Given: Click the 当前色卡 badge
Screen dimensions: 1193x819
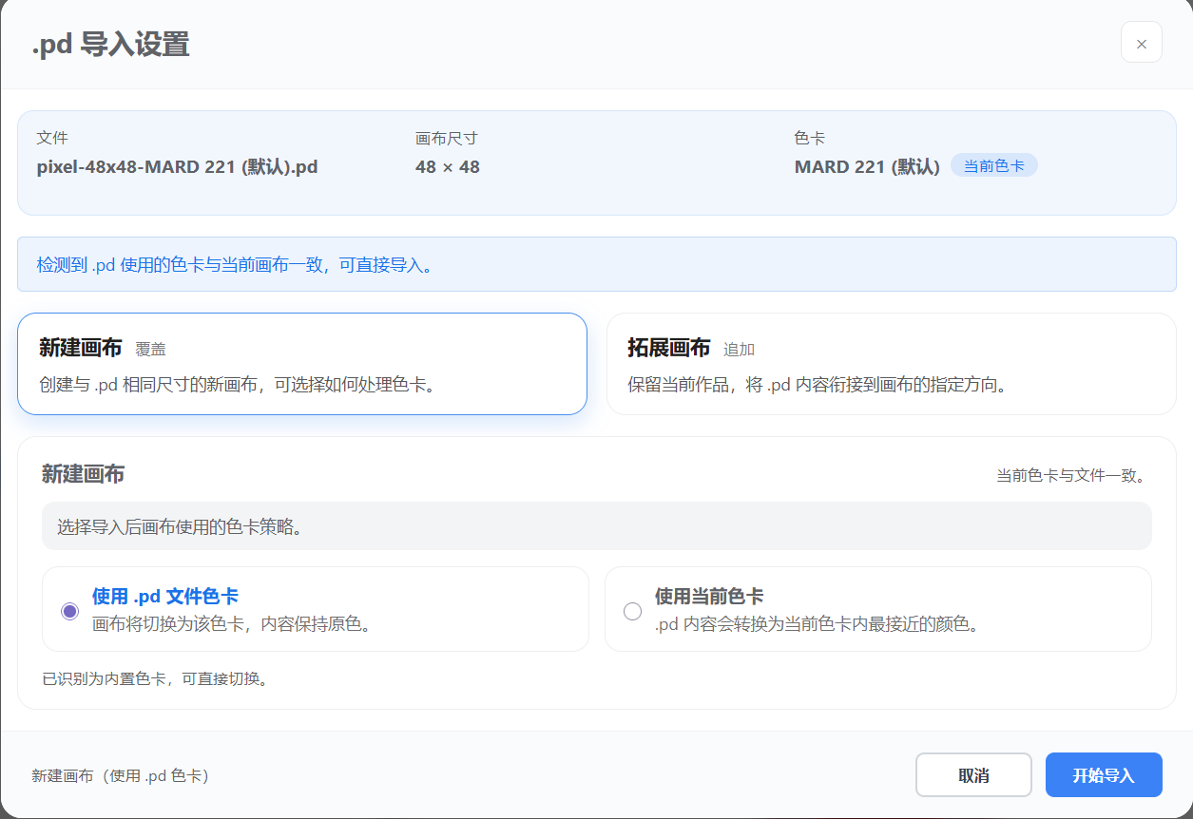Looking at the screenshot, I should (x=994, y=164).
